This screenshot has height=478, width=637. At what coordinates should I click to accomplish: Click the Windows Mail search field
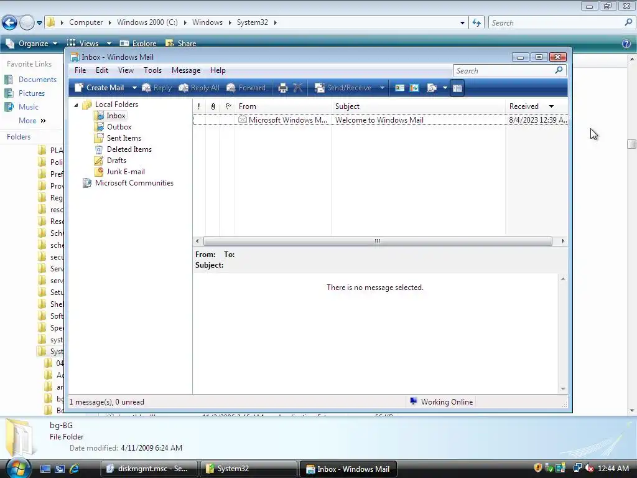point(503,71)
